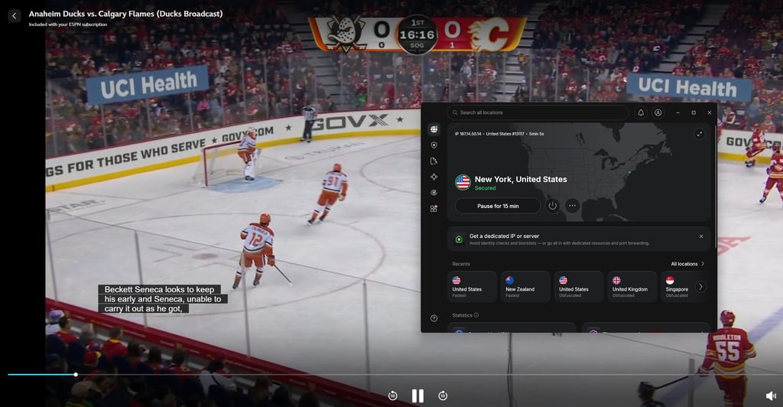The width and height of the screenshot is (783, 407).
Task: Open NordVPN Threat Protection shield icon
Action: click(434, 145)
